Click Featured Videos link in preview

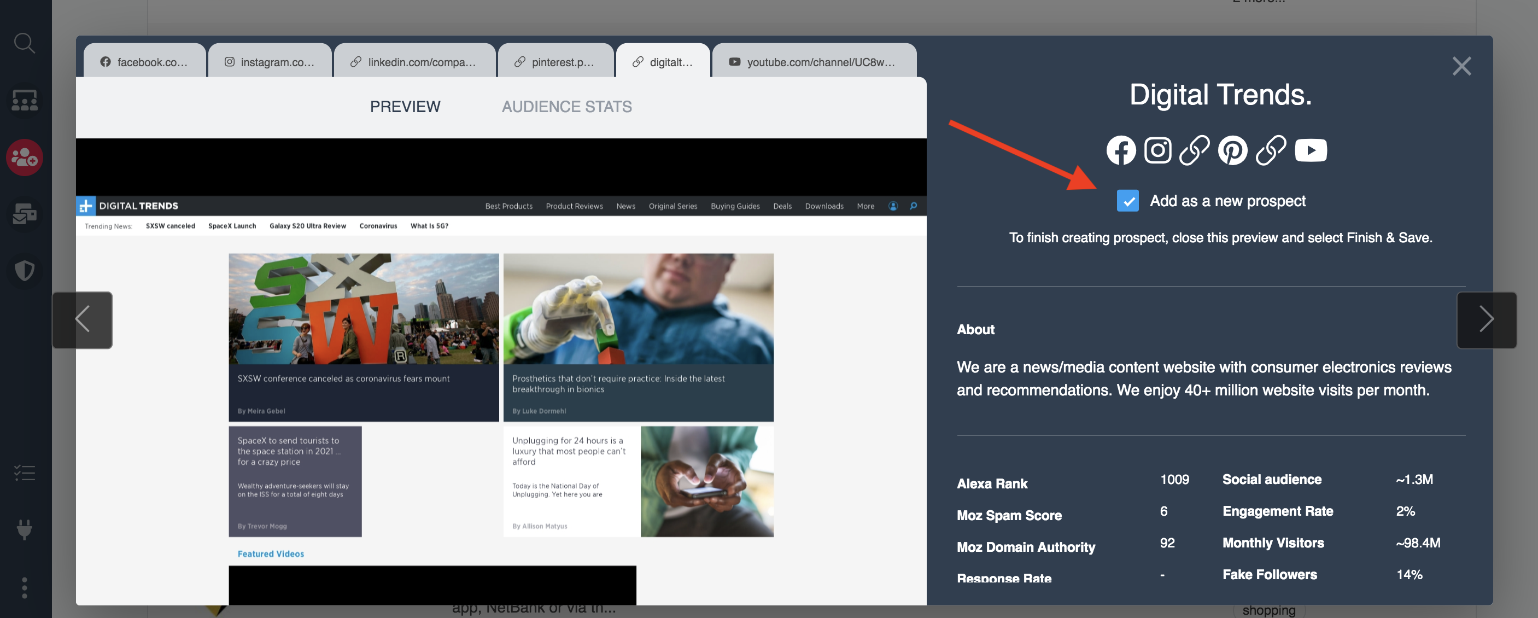point(271,553)
